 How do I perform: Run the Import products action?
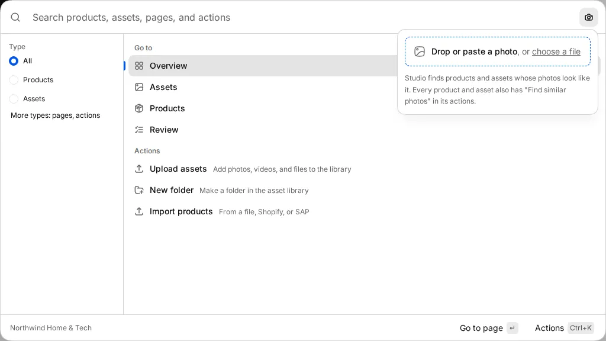[365, 211]
